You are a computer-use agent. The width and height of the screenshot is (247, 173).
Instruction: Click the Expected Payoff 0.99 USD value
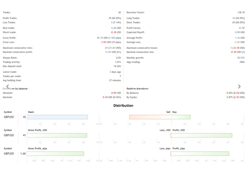pyautogui.click(x=240, y=32)
